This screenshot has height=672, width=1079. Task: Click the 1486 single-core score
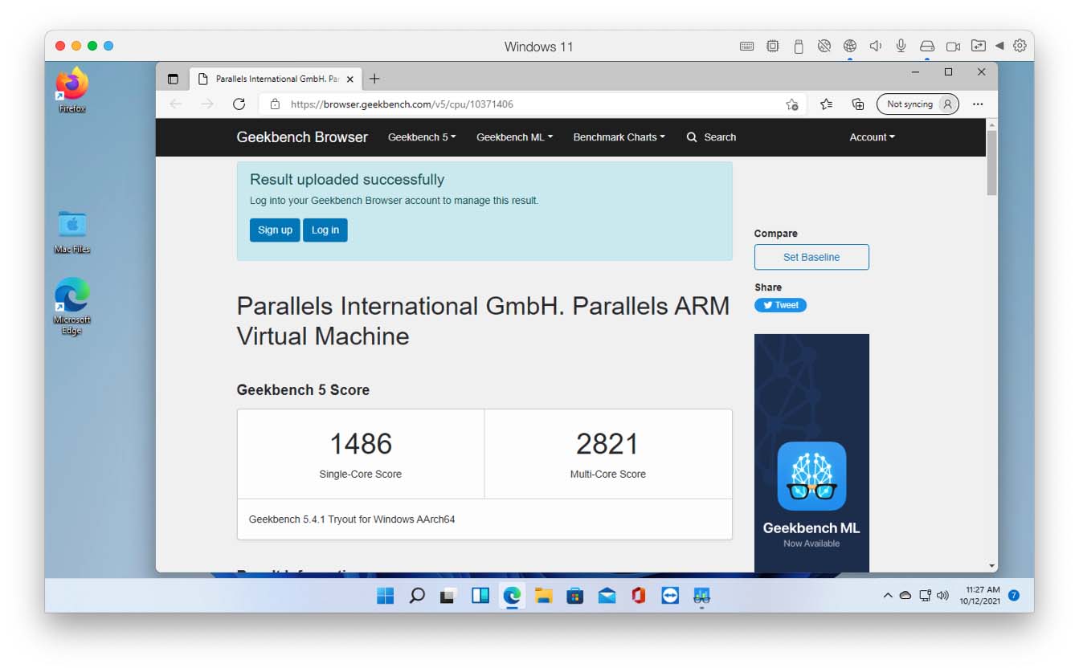(361, 444)
